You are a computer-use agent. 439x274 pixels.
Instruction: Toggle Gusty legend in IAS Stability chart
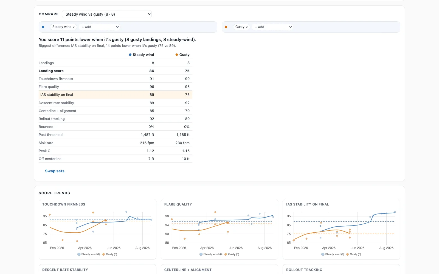(353, 254)
